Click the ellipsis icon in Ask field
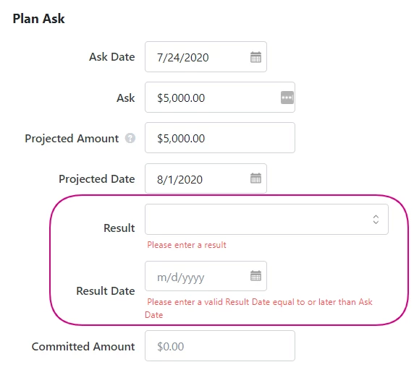The image size is (414, 375). tap(287, 98)
